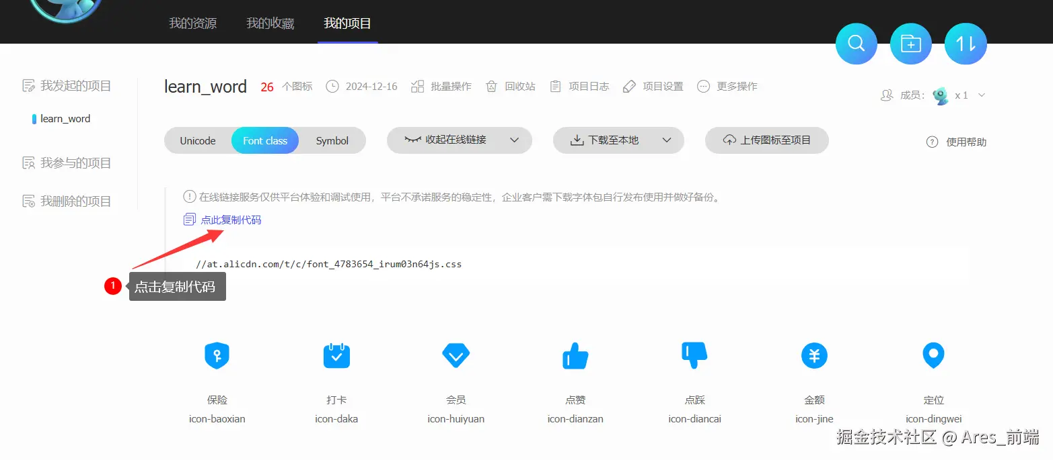The height and width of the screenshot is (460, 1053).
Task: Click the icon-dingwei class name
Action: tap(933, 419)
